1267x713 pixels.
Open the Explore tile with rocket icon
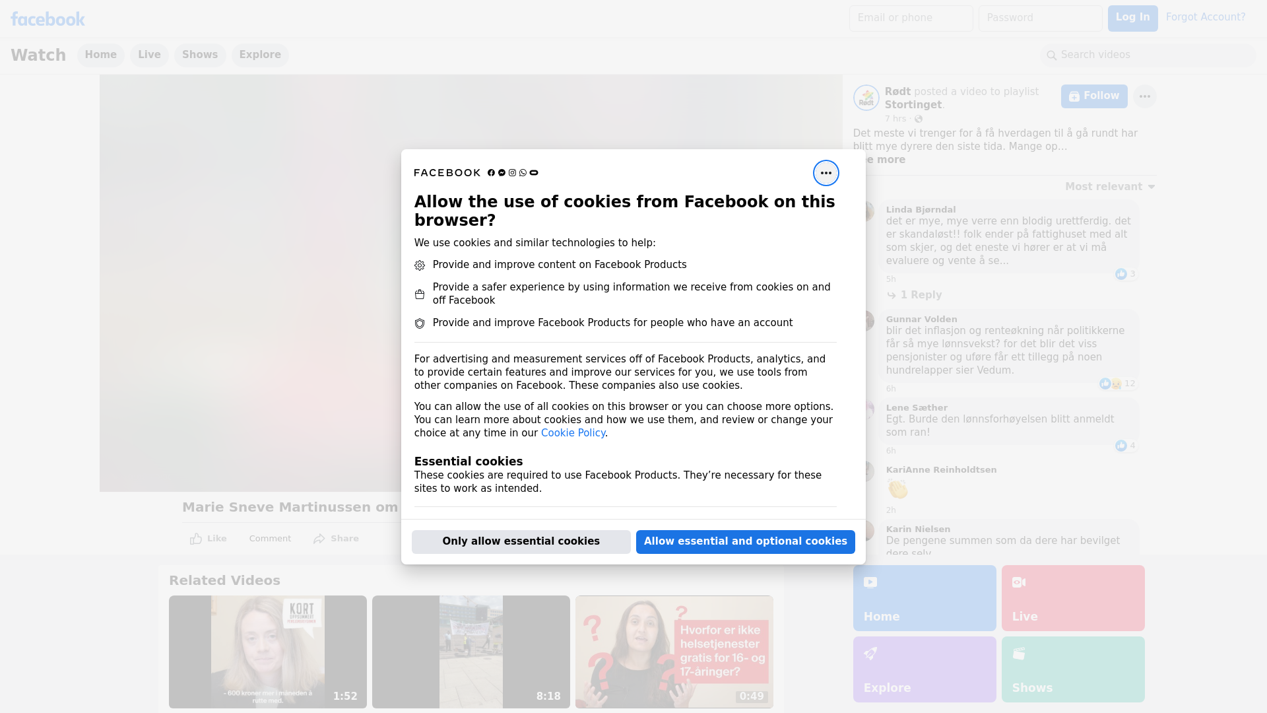pyautogui.click(x=924, y=669)
